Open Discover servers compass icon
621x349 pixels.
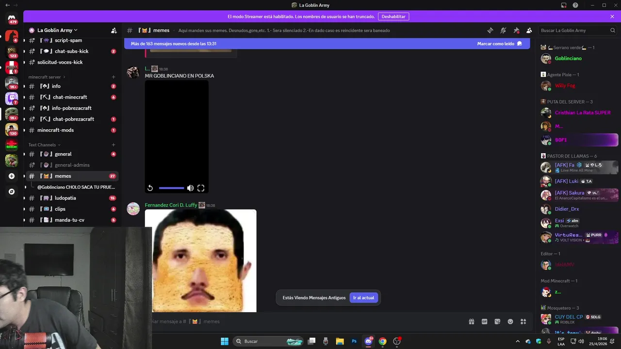[x=12, y=191]
